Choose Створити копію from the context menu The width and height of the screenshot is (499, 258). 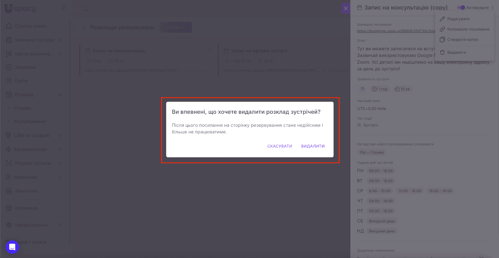click(464, 40)
